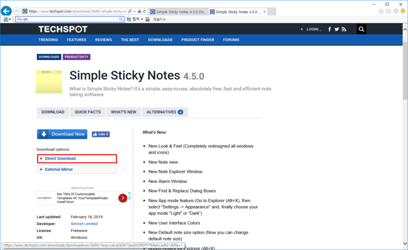This screenshot has height=250, width=408.
Task: Open the IE toolbar icon dropdown at far left
Action: click(7, 19)
